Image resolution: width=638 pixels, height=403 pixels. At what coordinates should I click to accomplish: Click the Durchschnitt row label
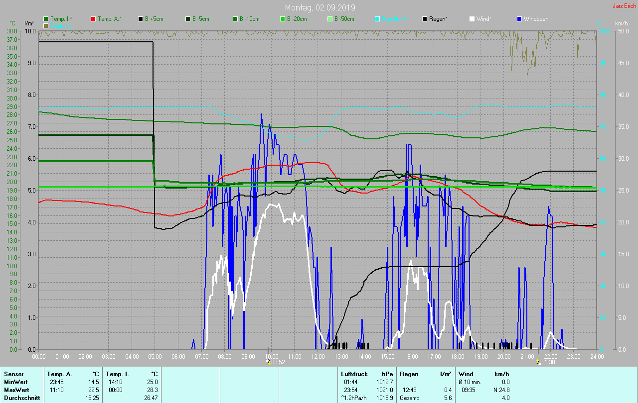coord(21,398)
